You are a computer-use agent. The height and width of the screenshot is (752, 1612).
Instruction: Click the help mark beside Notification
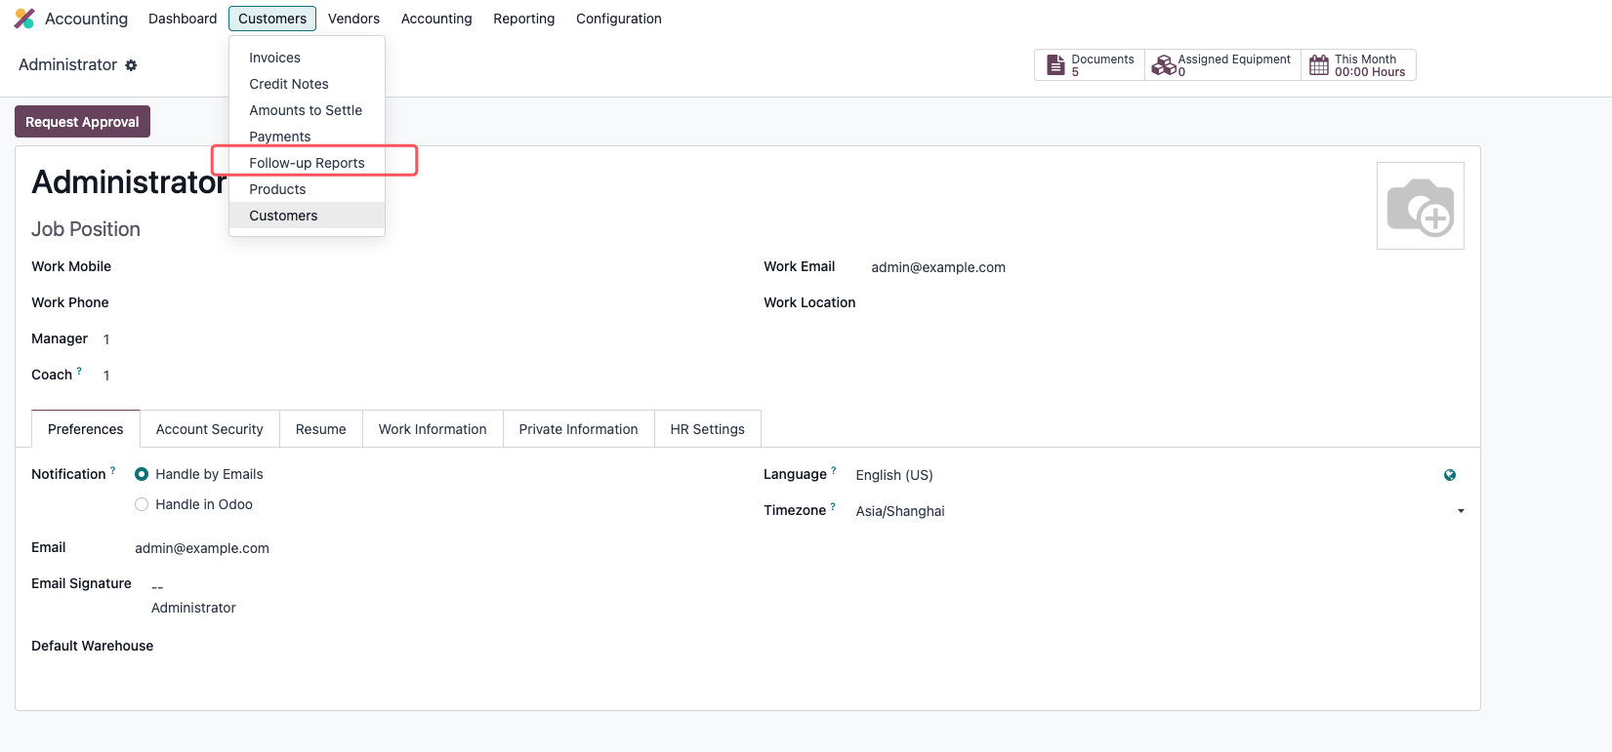point(112,470)
